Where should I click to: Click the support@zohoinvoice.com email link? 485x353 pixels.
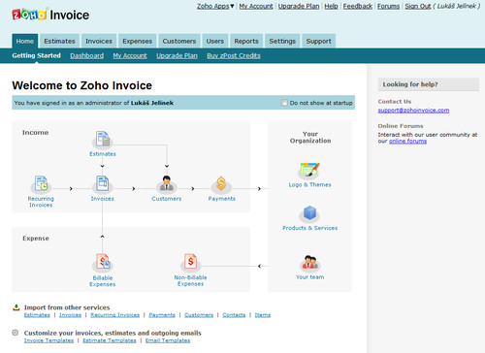pos(413,111)
